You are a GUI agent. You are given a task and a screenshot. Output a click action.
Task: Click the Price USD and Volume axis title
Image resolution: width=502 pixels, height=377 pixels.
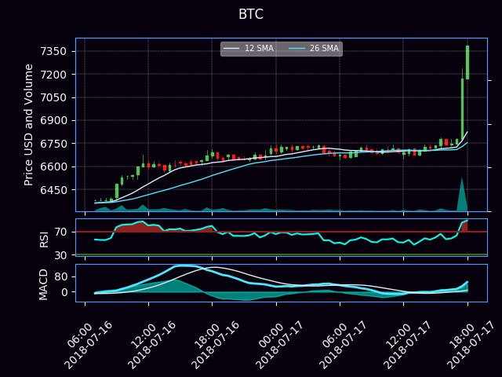(28, 125)
